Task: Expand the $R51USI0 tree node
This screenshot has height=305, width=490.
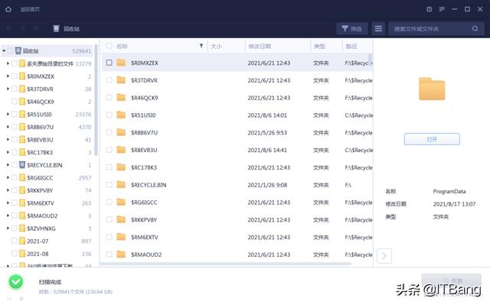Action: tap(8, 114)
